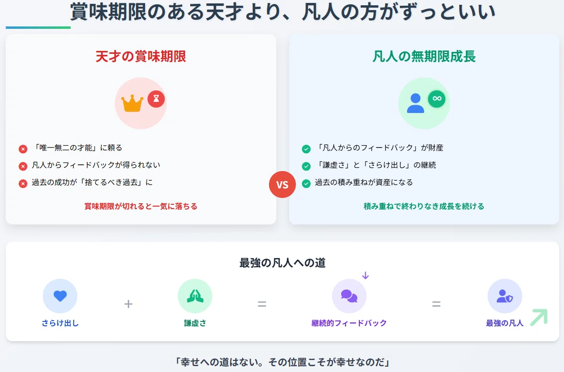This screenshot has height=372, width=564.
Task: Click red x beside 凡人からフィードバックが得られない
Action: pyautogui.click(x=23, y=166)
